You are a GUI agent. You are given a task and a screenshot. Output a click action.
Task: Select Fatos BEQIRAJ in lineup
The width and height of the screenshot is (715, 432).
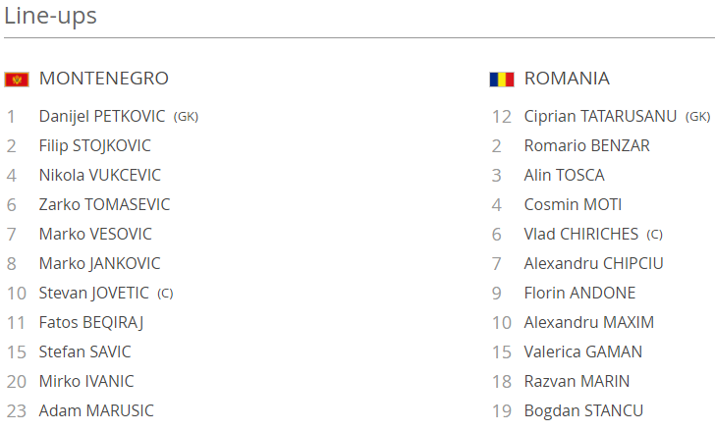91,323
